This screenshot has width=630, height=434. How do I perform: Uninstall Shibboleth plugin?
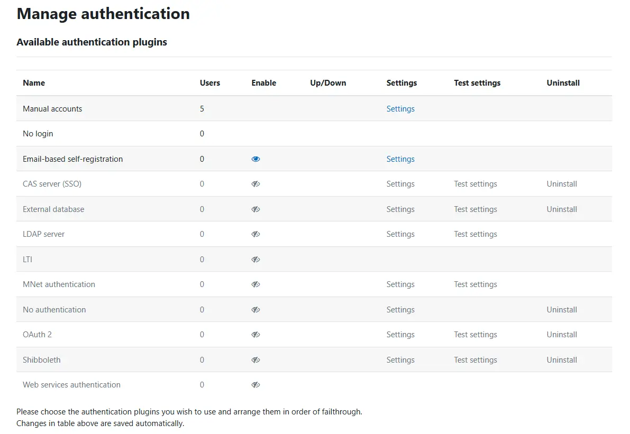click(x=562, y=359)
